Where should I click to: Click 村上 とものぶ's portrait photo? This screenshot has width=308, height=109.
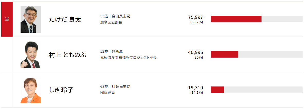click(31, 54)
